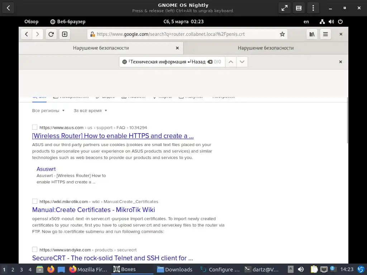Open the network status icon in top bar
This screenshot has height=275, width=367.
pyautogui.click(x=322, y=22)
